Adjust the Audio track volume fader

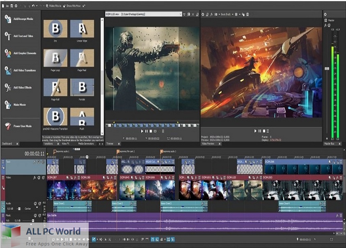click(x=19, y=209)
